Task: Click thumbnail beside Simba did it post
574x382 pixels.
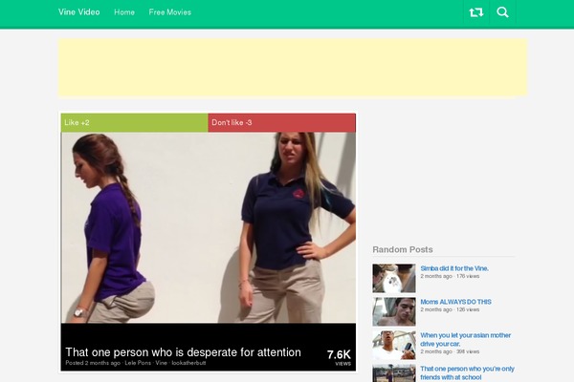Action: tap(394, 279)
